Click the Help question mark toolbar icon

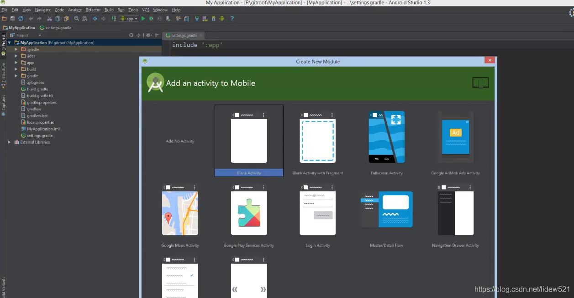pyautogui.click(x=232, y=18)
